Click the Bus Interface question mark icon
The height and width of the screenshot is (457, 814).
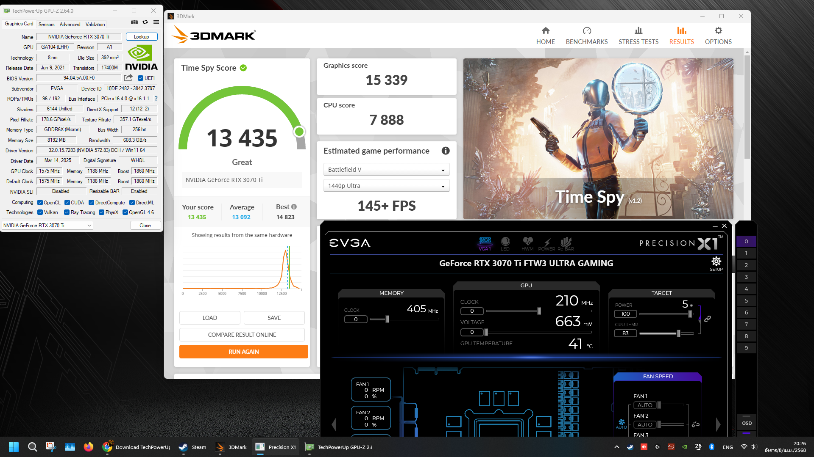pos(156,99)
